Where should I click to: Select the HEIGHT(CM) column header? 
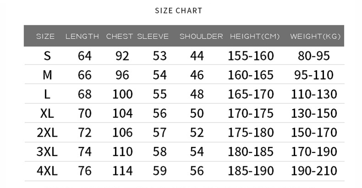(x=255, y=37)
